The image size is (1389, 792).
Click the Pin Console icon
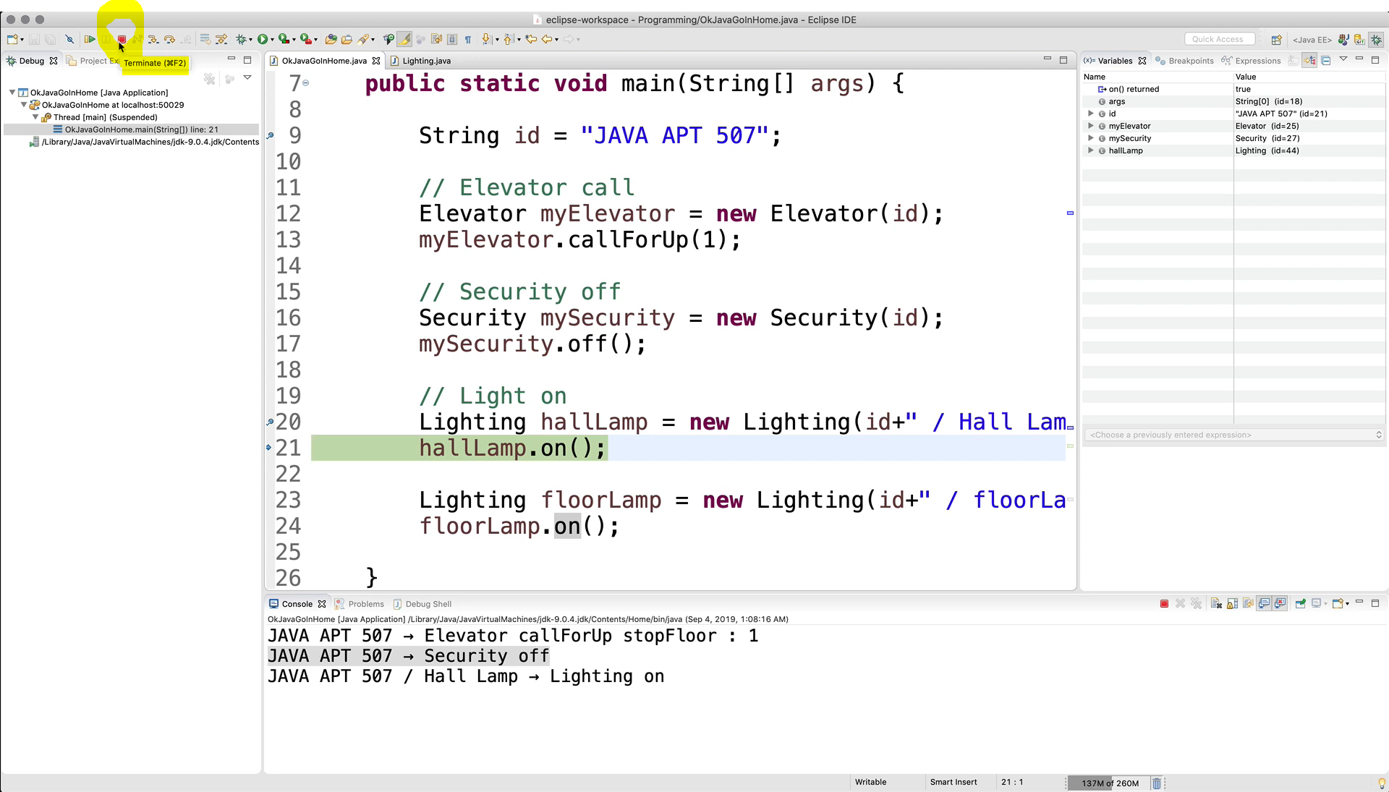click(1300, 603)
